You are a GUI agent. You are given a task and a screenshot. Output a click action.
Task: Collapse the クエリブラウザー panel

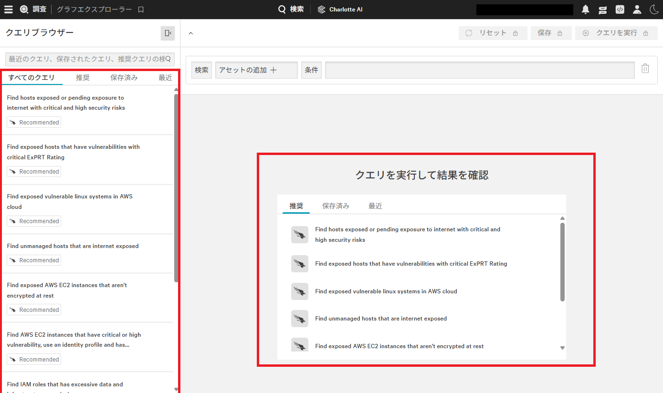coord(167,33)
